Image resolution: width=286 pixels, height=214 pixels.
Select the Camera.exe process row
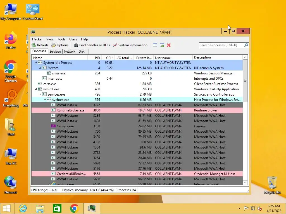pyautogui.click(x=137, y=126)
